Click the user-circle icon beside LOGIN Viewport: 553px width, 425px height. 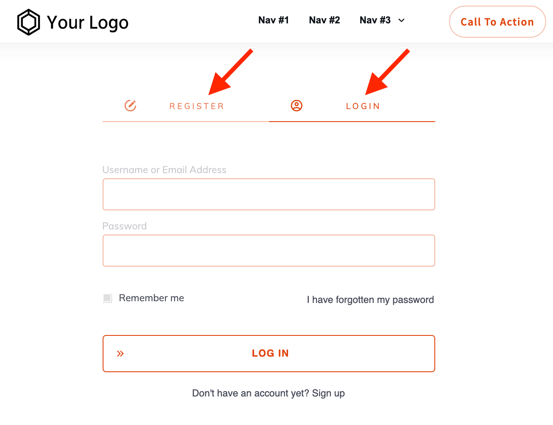(x=297, y=105)
